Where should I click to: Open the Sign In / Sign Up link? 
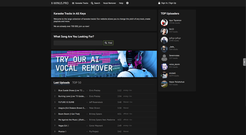169,3
